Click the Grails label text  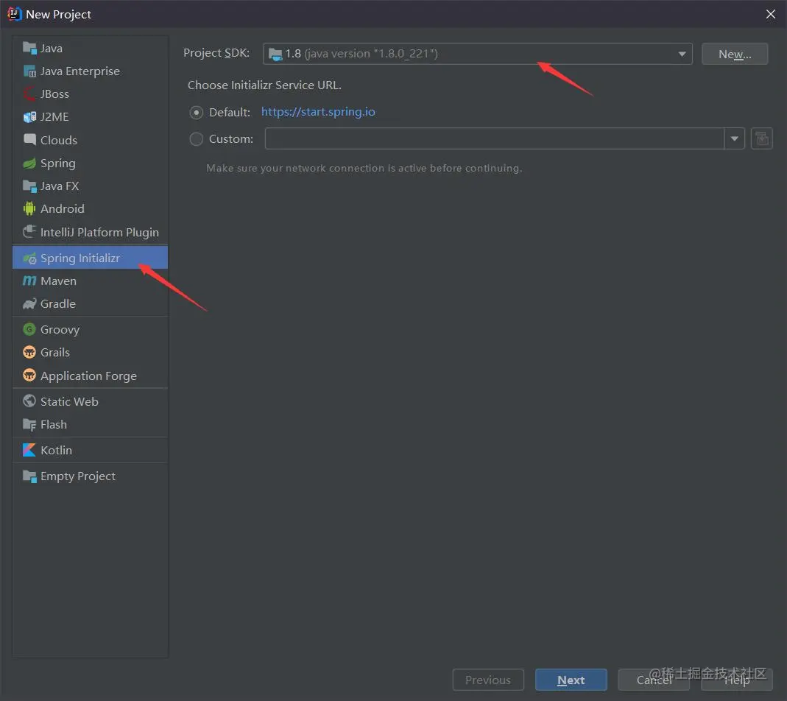[54, 352]
